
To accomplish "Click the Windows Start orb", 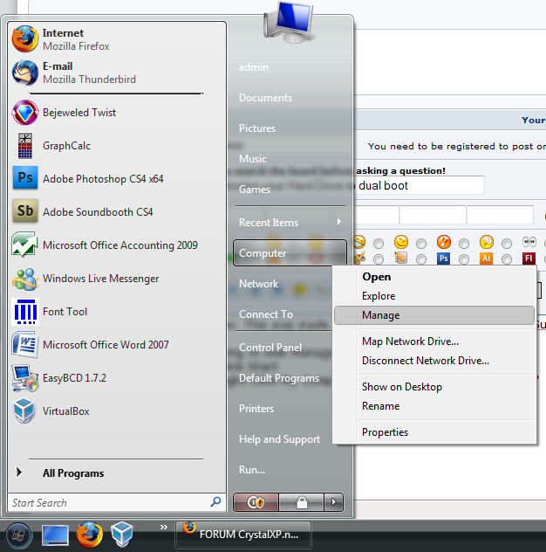I will tap(18, 535).
